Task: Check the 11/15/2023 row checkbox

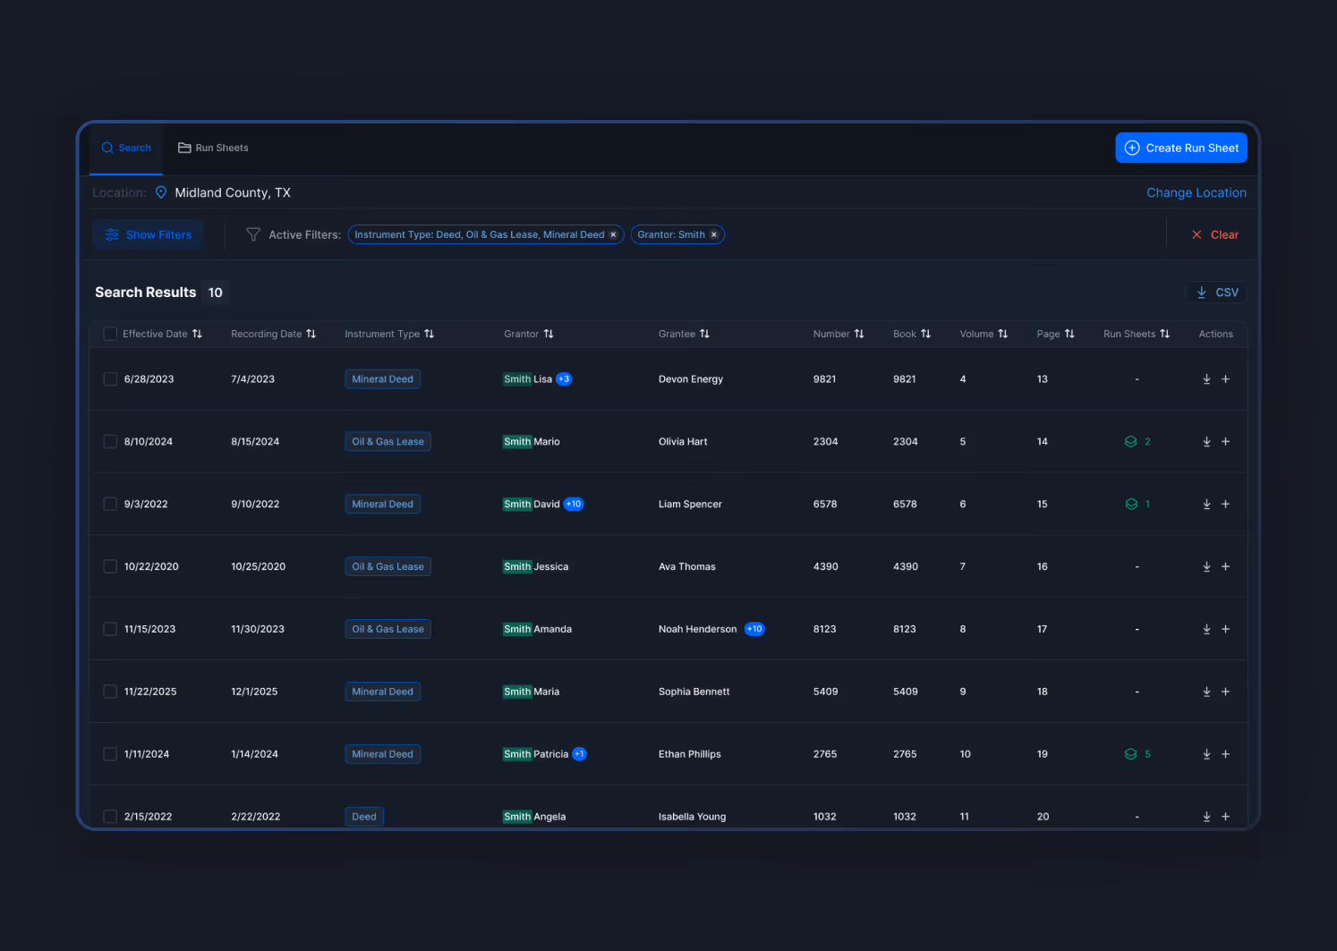Action: 110,630
